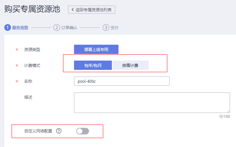Click the 描述 textarea resize handle
This screenshot has width=236, height=147.
[228, 111]
